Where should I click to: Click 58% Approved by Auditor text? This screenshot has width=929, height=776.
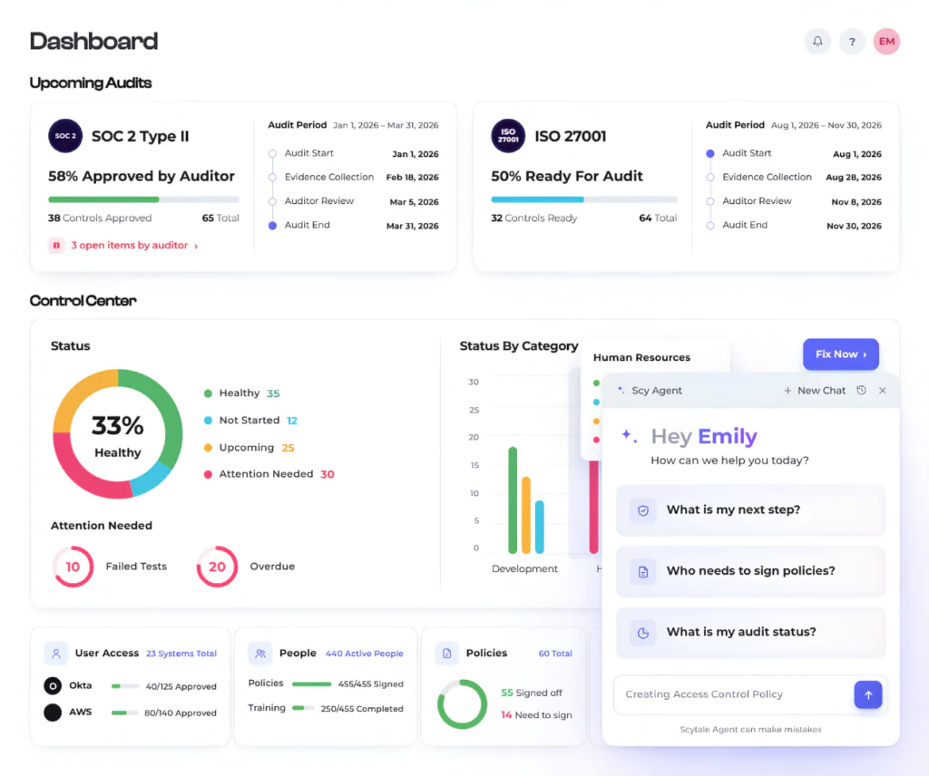pyautogui.click(x=141, y=176)
